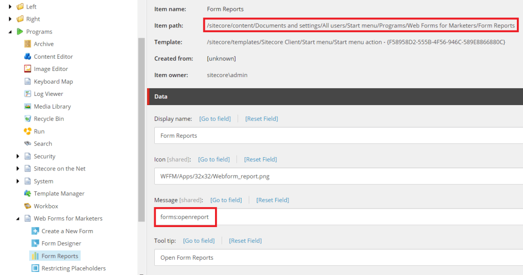Expand the Security tree node
This screenshot has height=275, width=523.
[19, 157]
